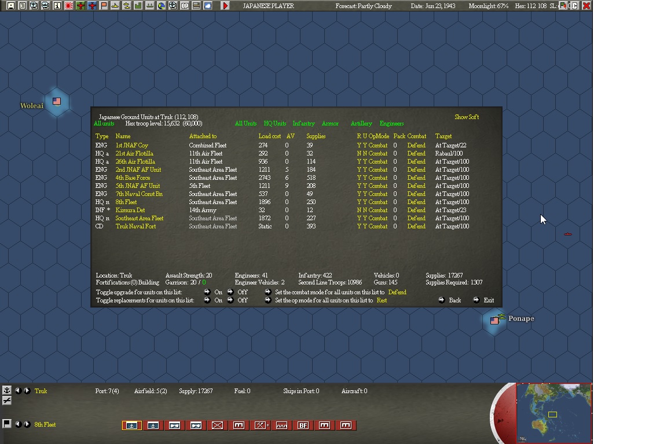
Task: Click the 'C' icon in top right
Action: [574, 6]
